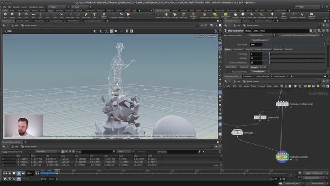Click the Substeps slider
The height and width of the screenshot is (186, 330).
pyautogui.click(x=294, y=58)
